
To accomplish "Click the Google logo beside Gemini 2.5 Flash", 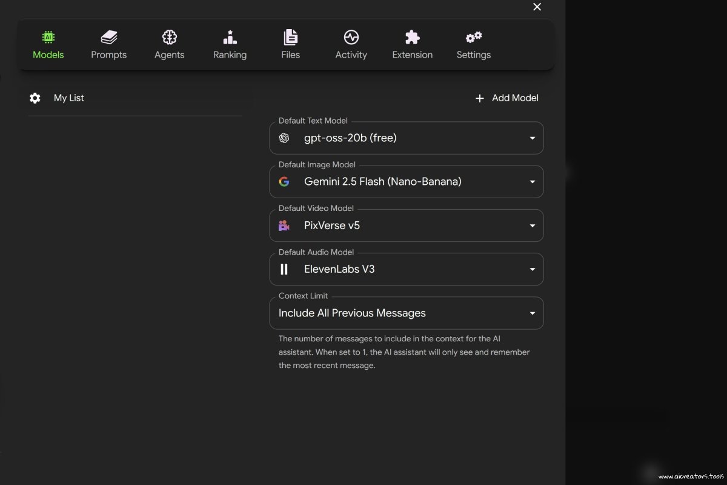I will coord(284,181).
